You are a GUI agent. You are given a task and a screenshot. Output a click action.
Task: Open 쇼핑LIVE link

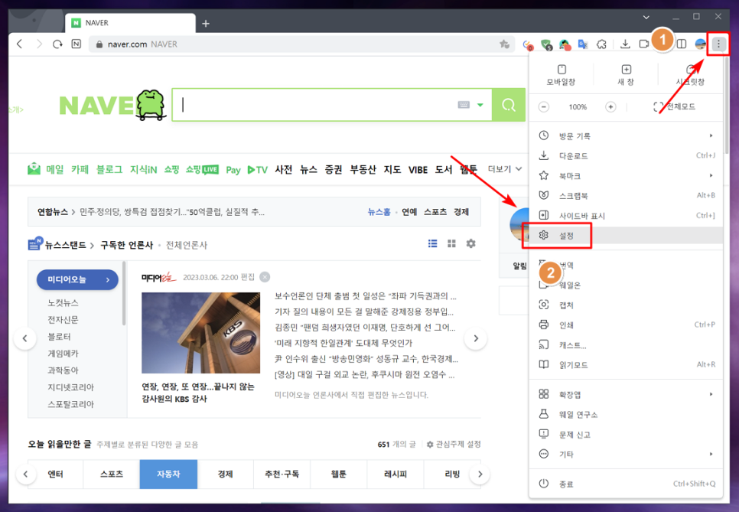point(202,169)
